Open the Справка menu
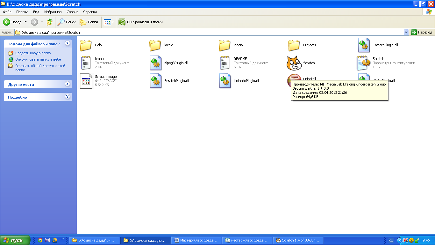Viewport: 435px width, 245px height. click(x=90, y=12)
